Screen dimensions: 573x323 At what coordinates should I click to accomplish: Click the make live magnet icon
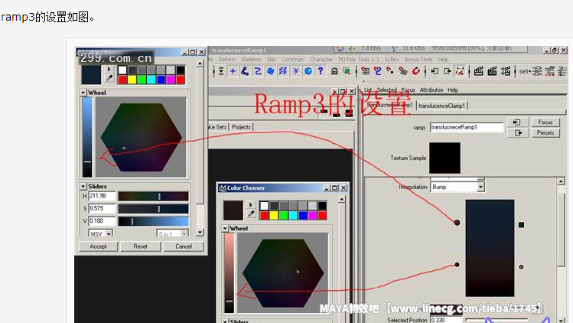[x=416, y=71]
